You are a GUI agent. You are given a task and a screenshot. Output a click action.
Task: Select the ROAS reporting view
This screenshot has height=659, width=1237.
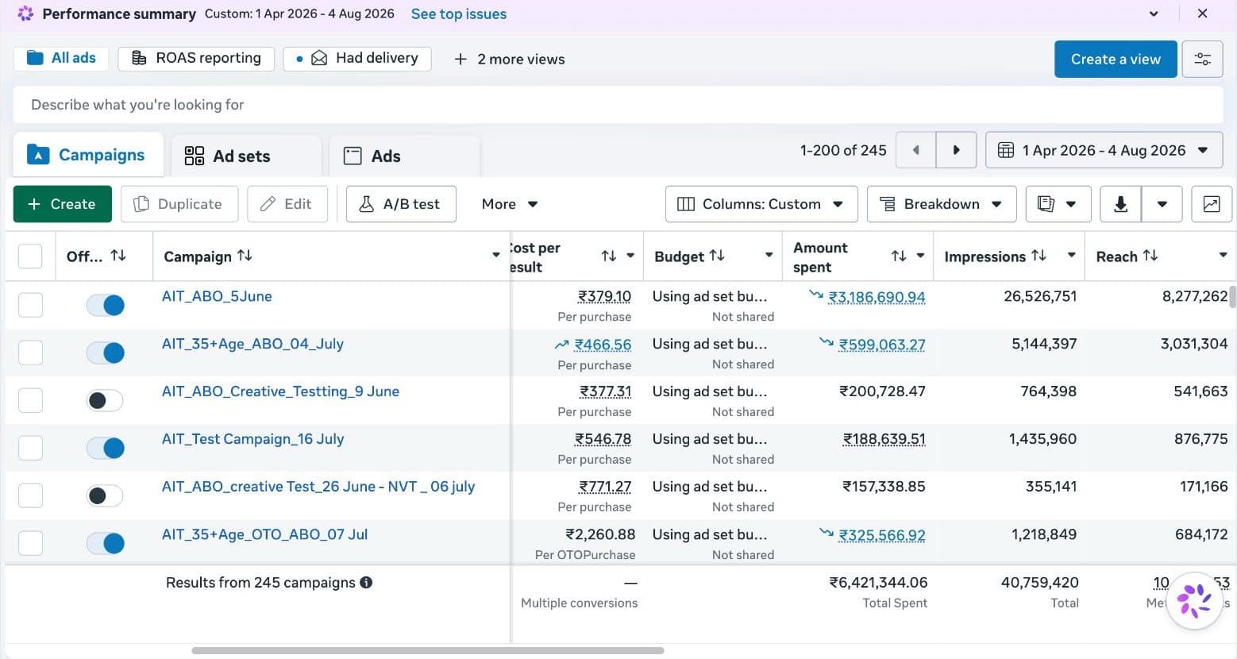(x=196, y=58)
